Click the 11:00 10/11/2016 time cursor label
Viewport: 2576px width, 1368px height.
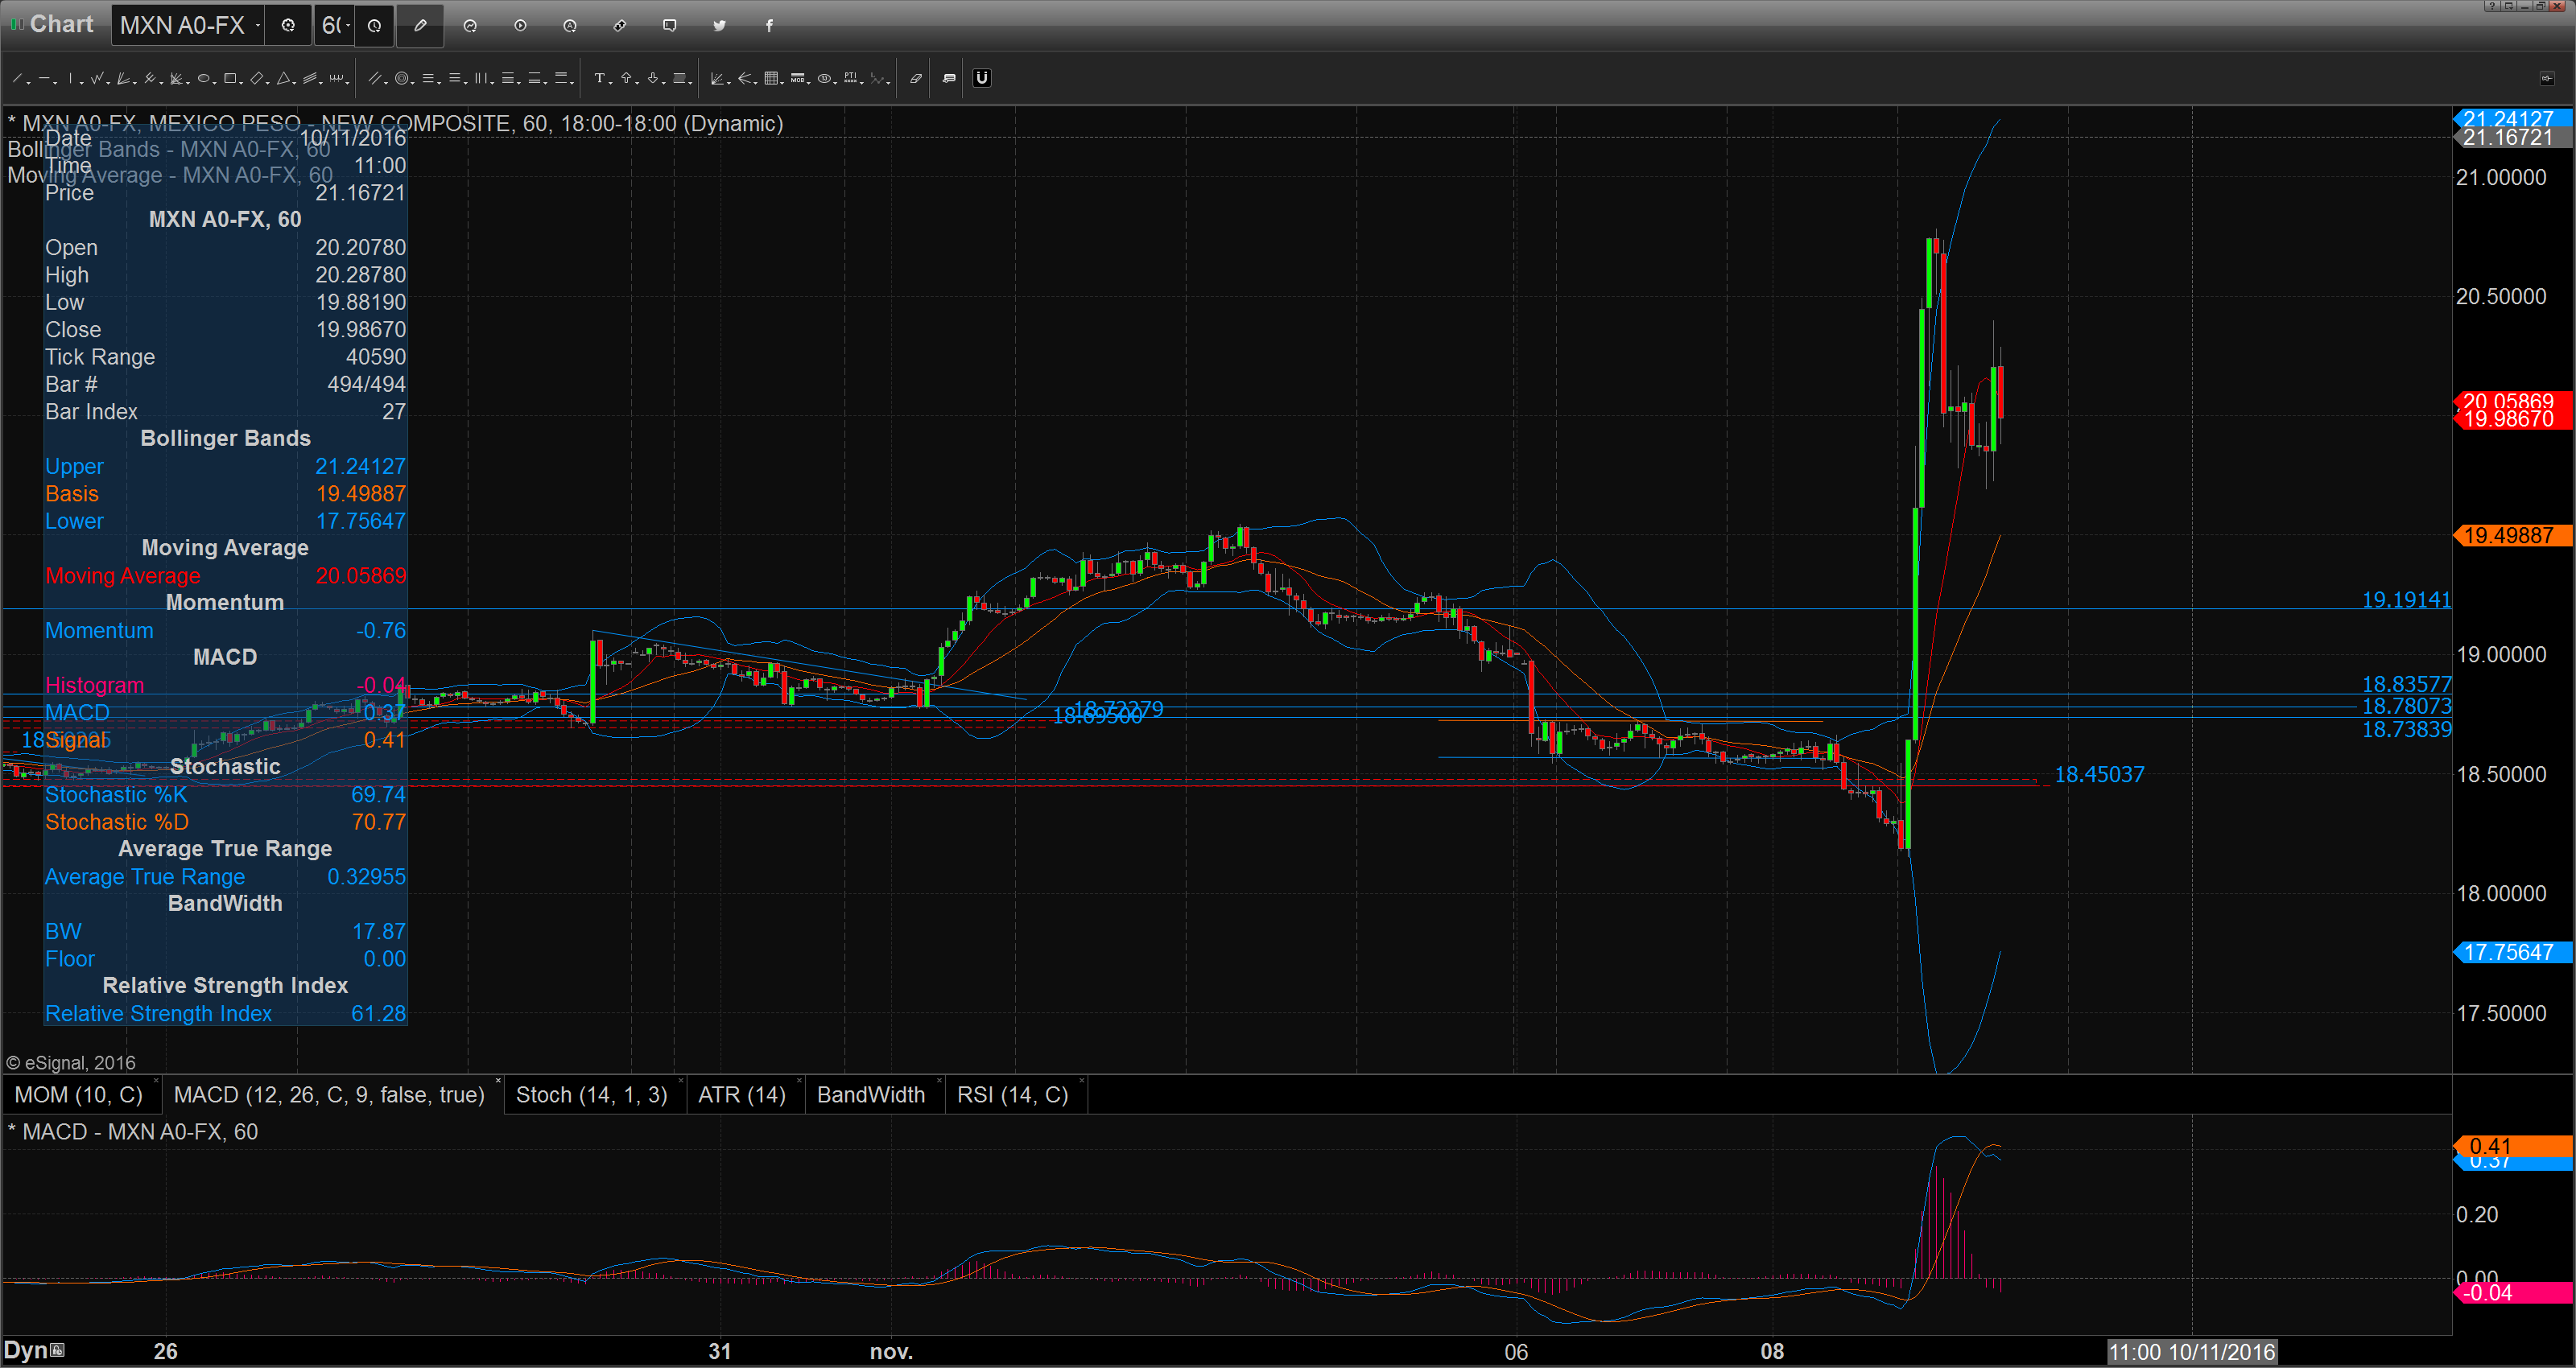2191,1352
